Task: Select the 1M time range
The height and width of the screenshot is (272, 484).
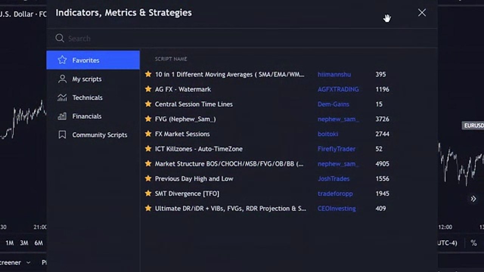Action: (x=10, y=243)
